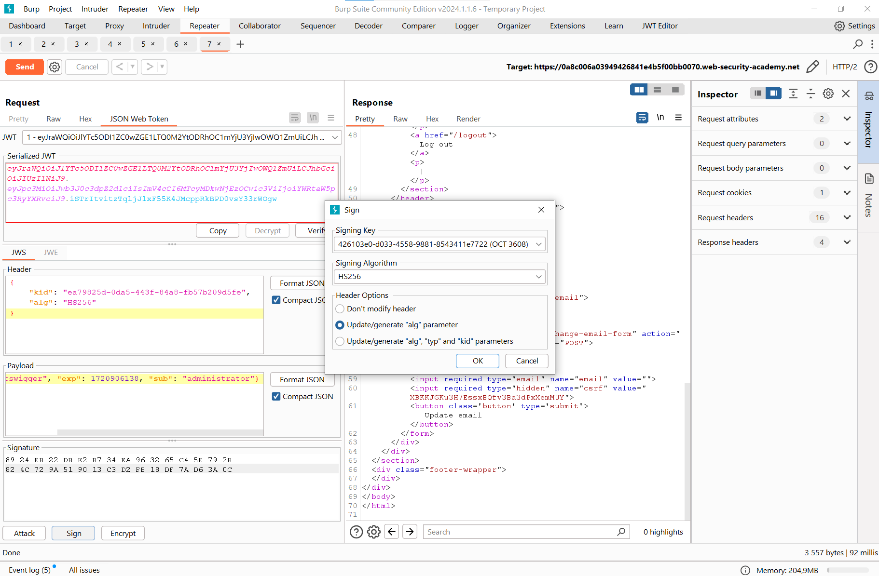This screenshot has height=576, width=879.
Task: Jump to next search match arrow
Action: point(410,532)
